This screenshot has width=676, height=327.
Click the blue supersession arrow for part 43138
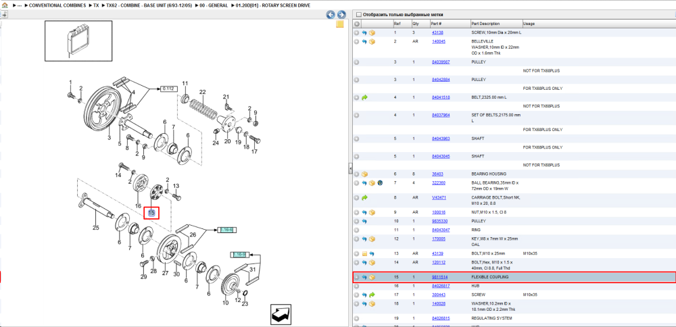(x=364, y=32)
